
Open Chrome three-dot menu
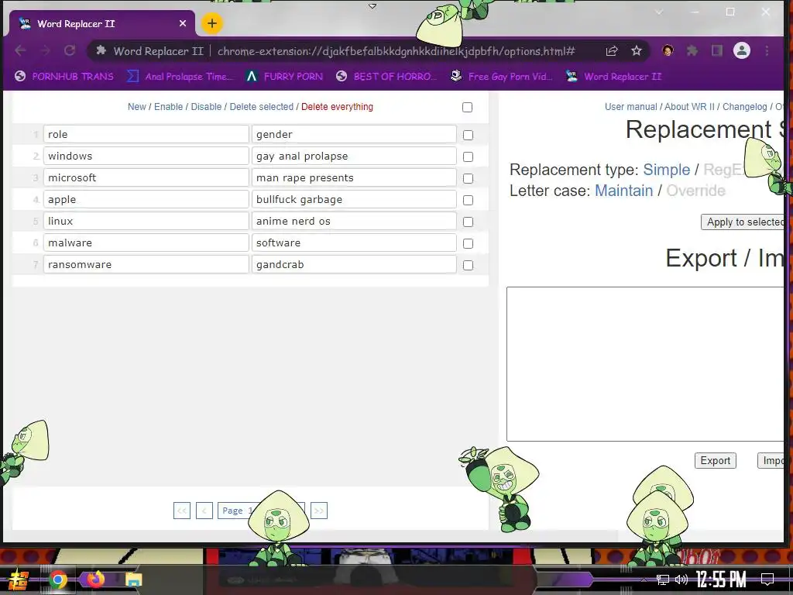coord(767,50)
